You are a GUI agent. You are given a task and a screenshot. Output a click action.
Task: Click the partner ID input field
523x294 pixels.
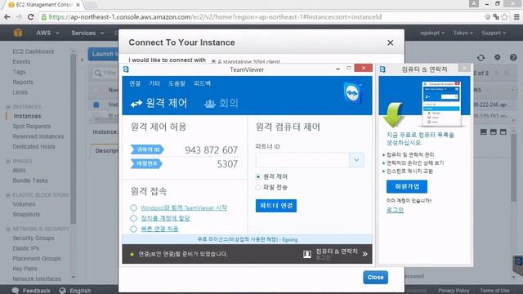pyautogui.click(x=302, y=160)
